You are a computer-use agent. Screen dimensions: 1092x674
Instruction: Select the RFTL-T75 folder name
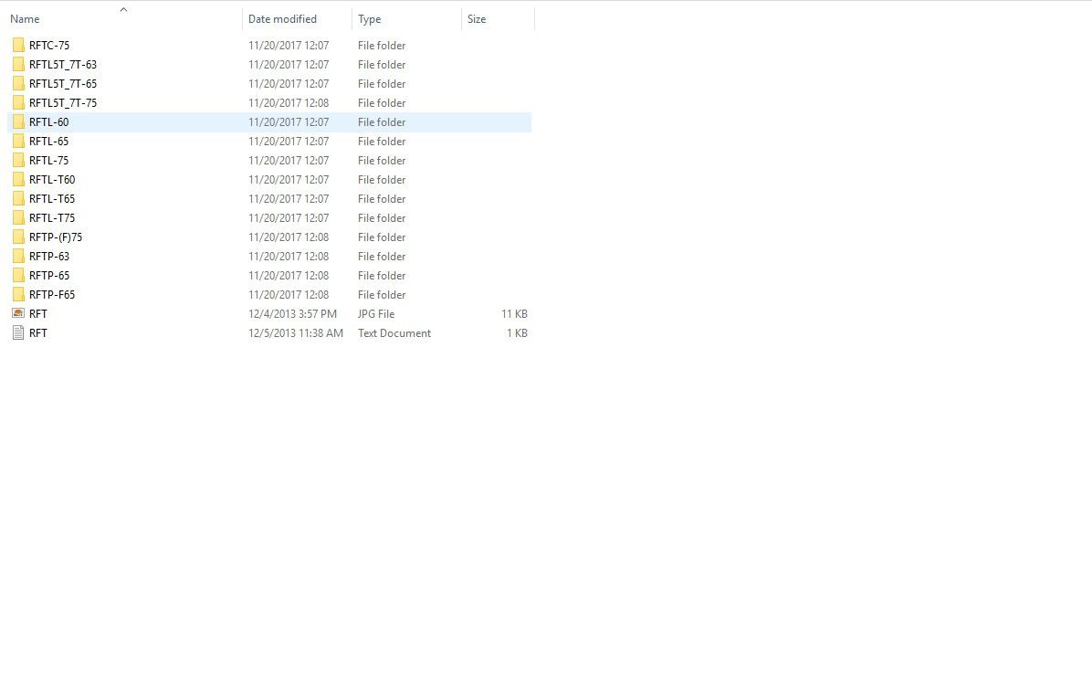coord(52,218)
